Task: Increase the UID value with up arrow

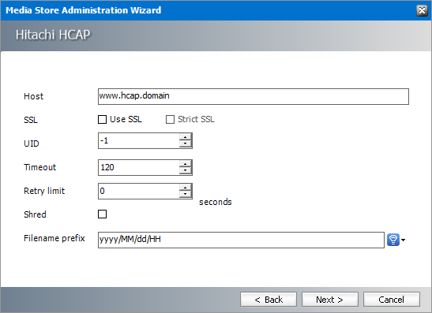Action: point(185,137)
